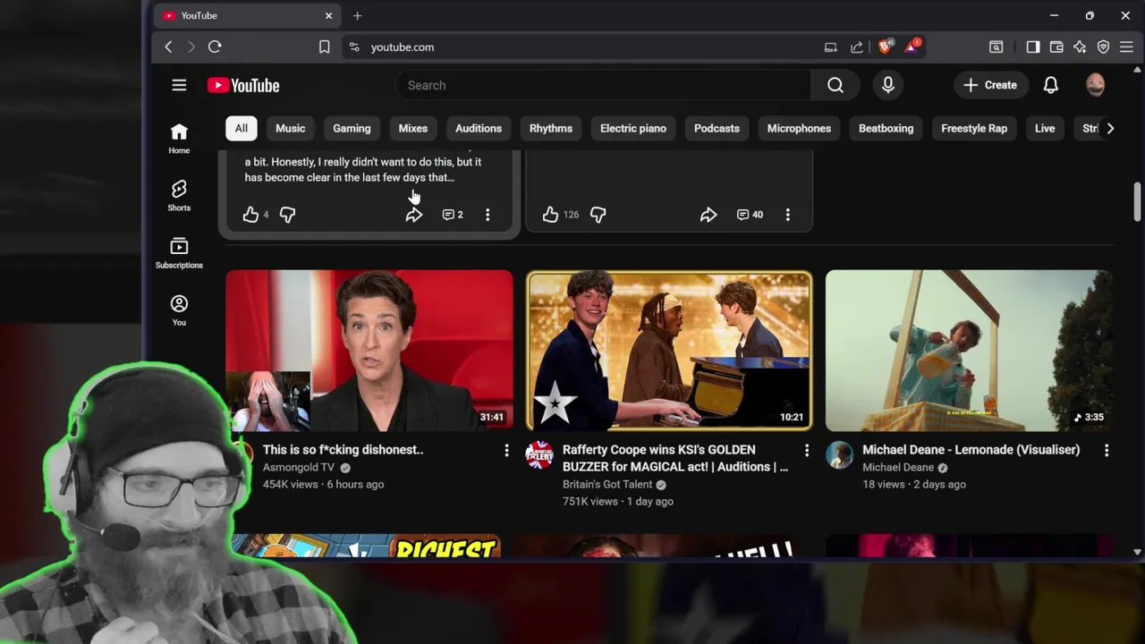Open Subscriptions in the sidebar
Image resolution: width=1145 pixels, height=644 pixels.
pyautogui.click(x=179, y=252)
